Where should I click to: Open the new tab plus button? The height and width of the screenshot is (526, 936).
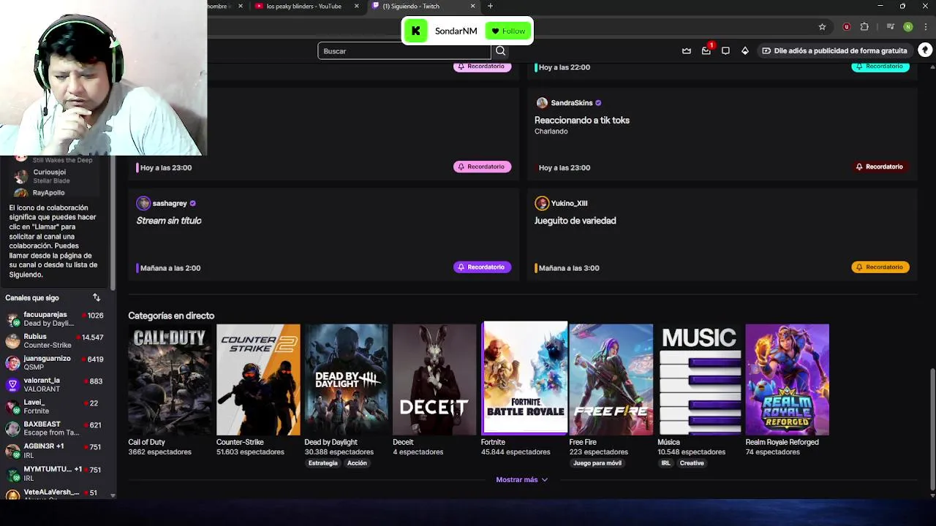point(490,6)
